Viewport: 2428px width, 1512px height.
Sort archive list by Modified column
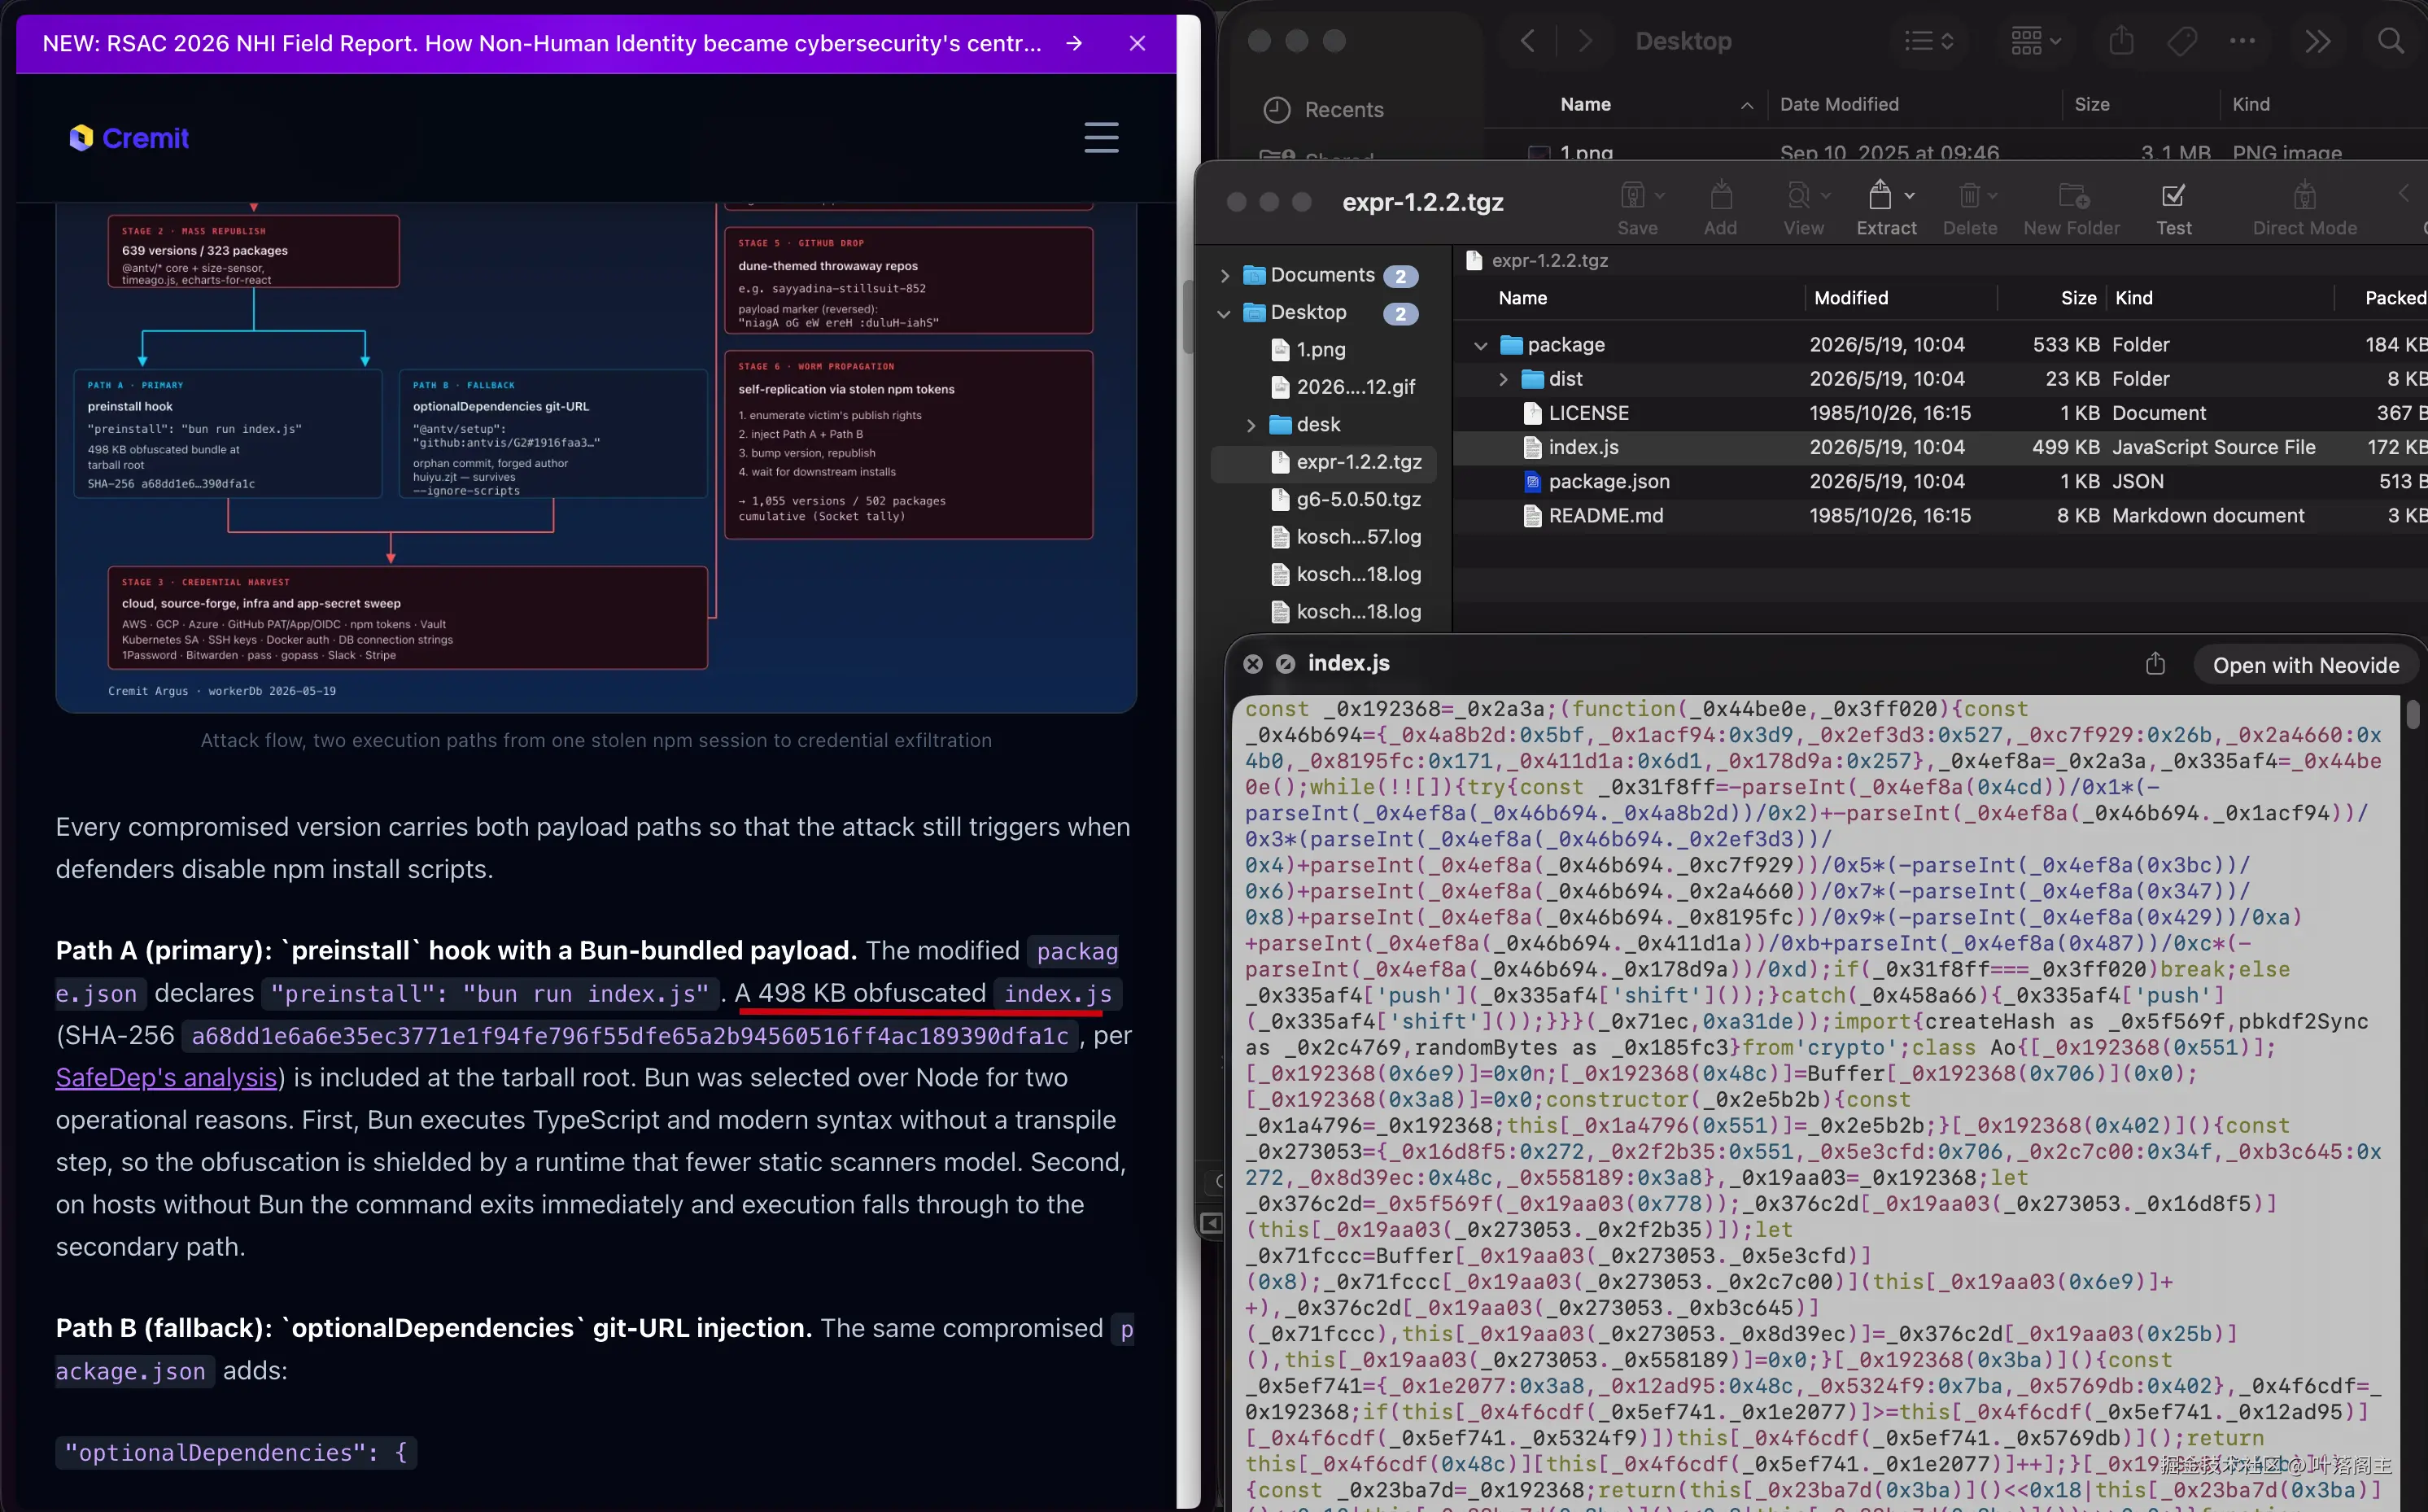[1850, 298]
